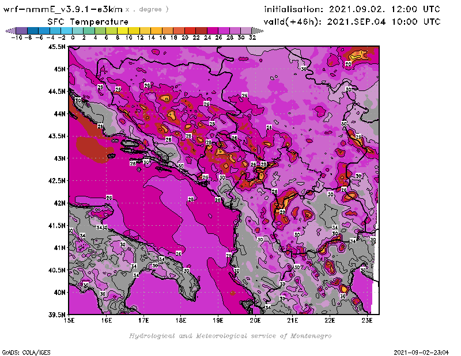Select the '42N' latitude axis label
This screenshot has width=461, height=356.
click(x=59, y=203)
